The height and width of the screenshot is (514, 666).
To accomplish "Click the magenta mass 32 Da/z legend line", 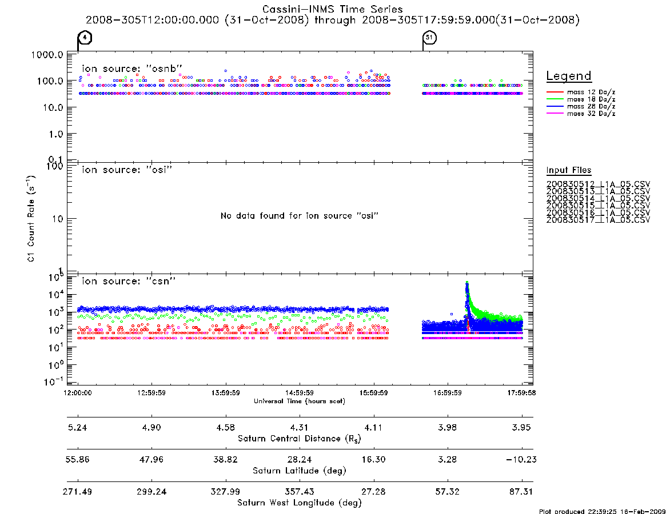I will [555, 113].
